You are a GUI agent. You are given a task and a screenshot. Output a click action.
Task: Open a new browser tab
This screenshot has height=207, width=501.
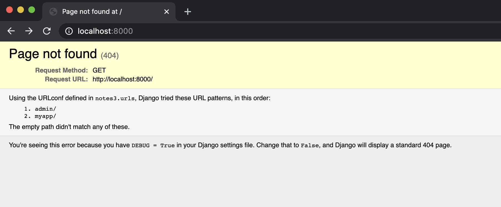[188, 12]
